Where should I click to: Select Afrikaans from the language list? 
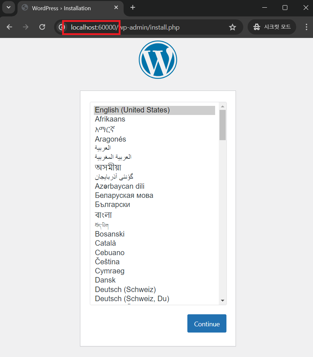(x=154, y=119)
